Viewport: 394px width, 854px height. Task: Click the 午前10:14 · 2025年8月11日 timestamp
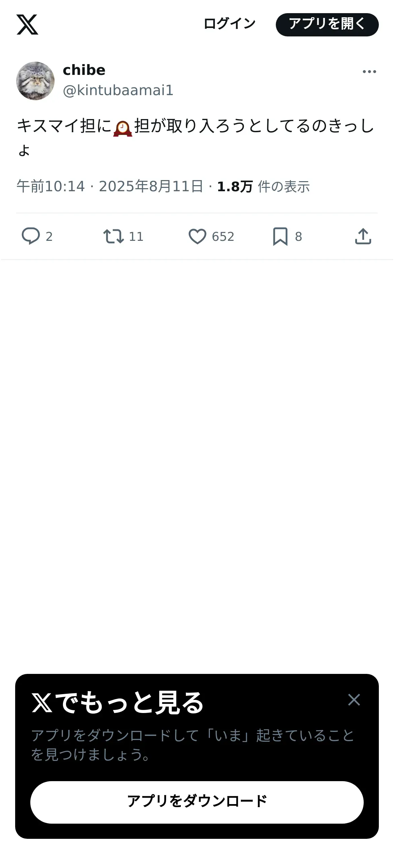[110, 187]
